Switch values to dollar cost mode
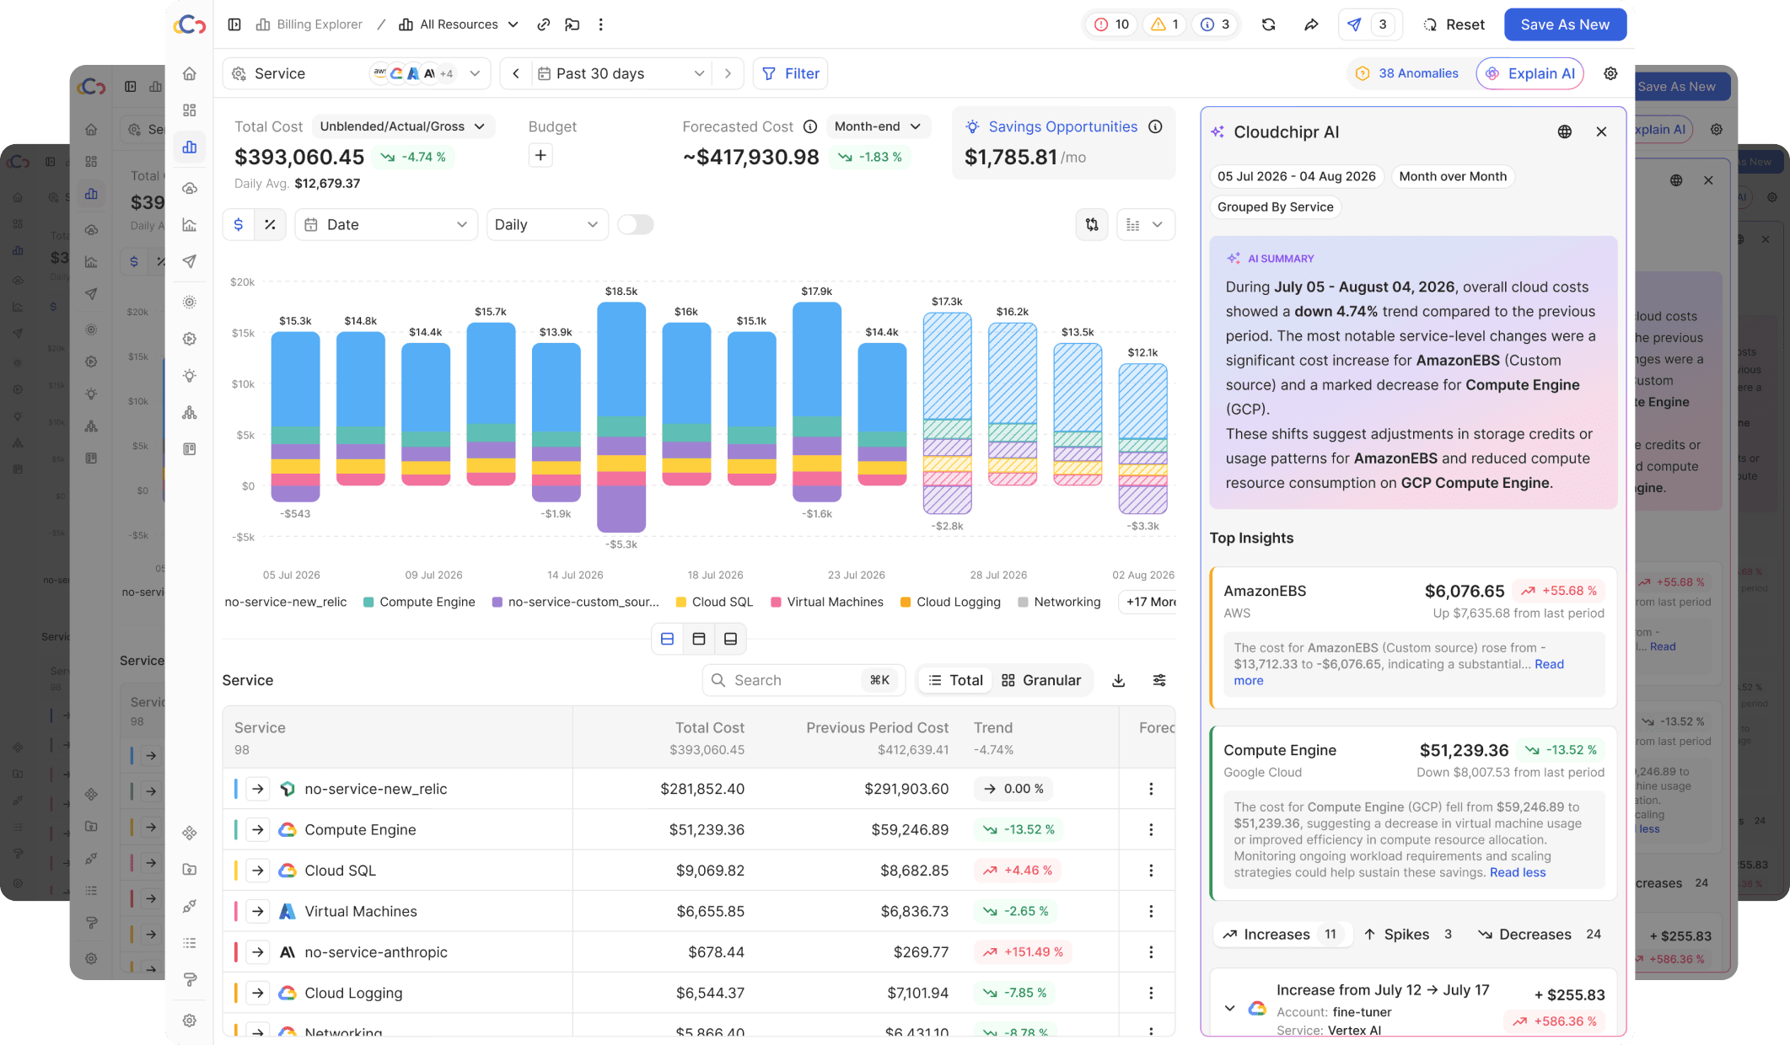Image resolution: width=1790 pixels, height=1045 pixels. [239, 224]
